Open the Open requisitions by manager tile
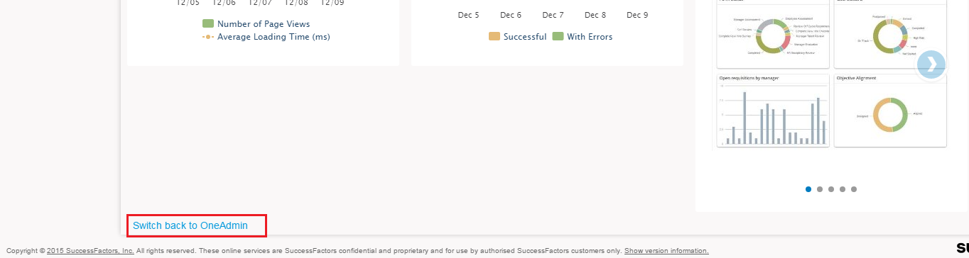The height and width of the screenshot is (258, 969). 773,111
